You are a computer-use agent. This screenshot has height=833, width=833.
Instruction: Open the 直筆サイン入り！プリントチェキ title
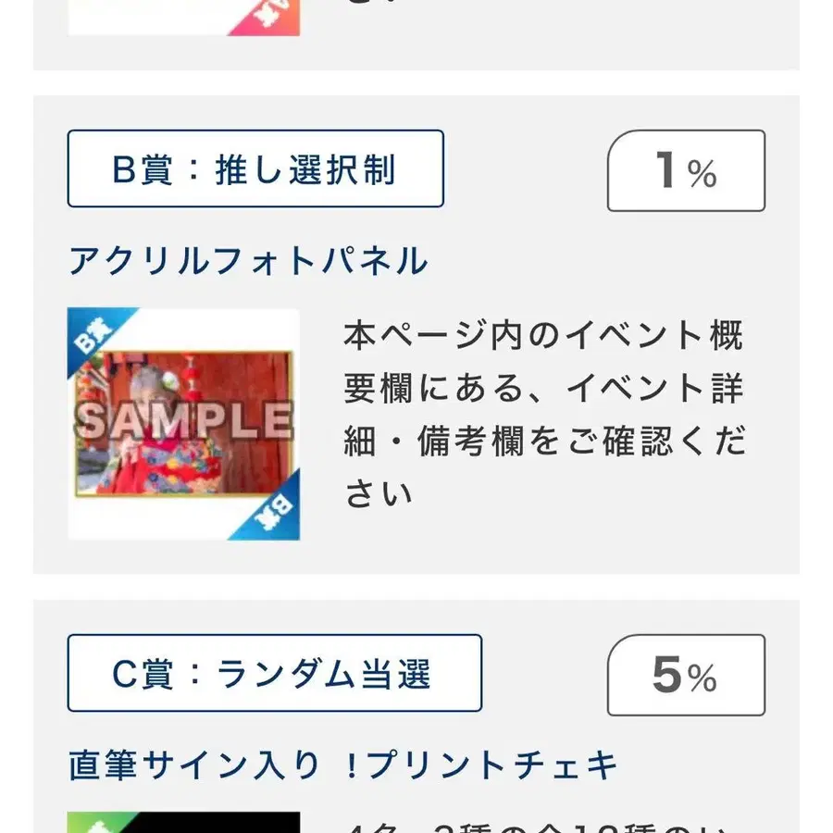point(342,766)
